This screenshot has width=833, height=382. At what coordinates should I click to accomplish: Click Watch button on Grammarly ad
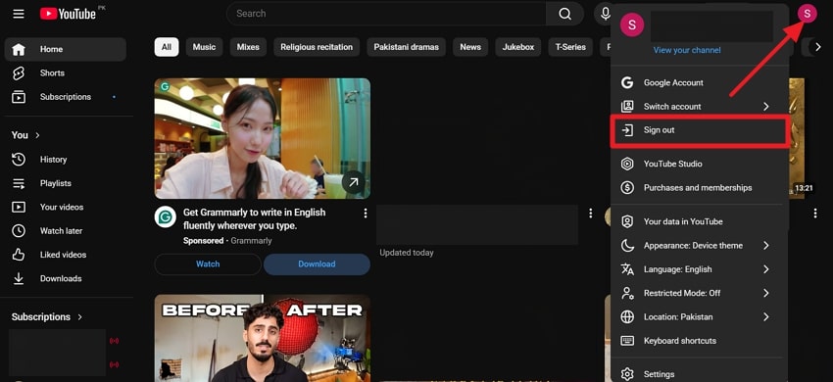point(208,264)
